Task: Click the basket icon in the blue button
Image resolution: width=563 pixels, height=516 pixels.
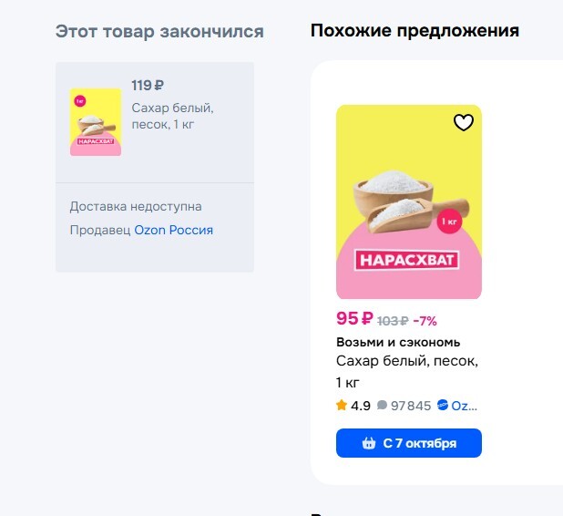Action: pyautogui.click(x=369, y=443)
